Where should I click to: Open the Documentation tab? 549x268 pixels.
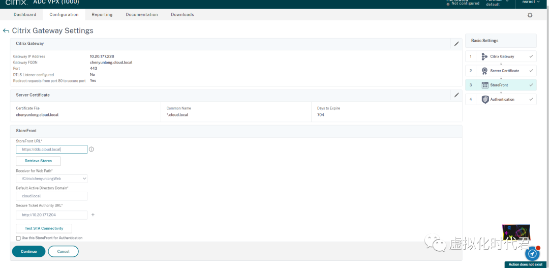(x=142, y=15)
